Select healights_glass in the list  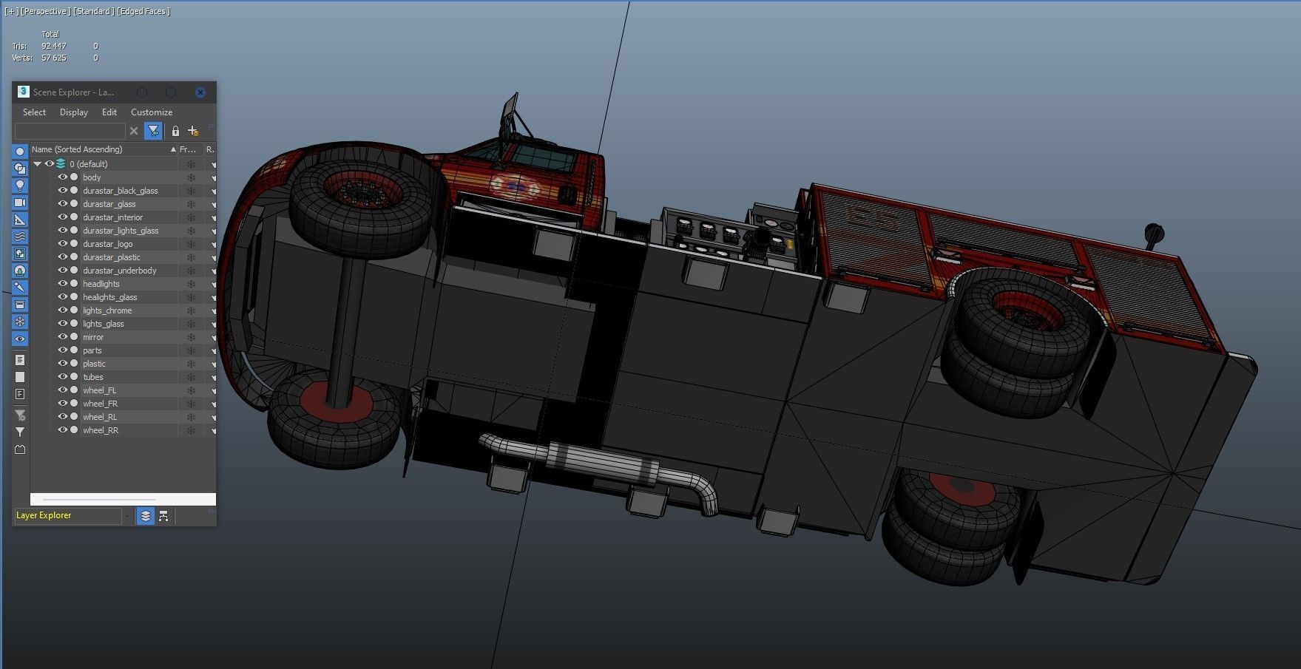[x=110, y=297]
